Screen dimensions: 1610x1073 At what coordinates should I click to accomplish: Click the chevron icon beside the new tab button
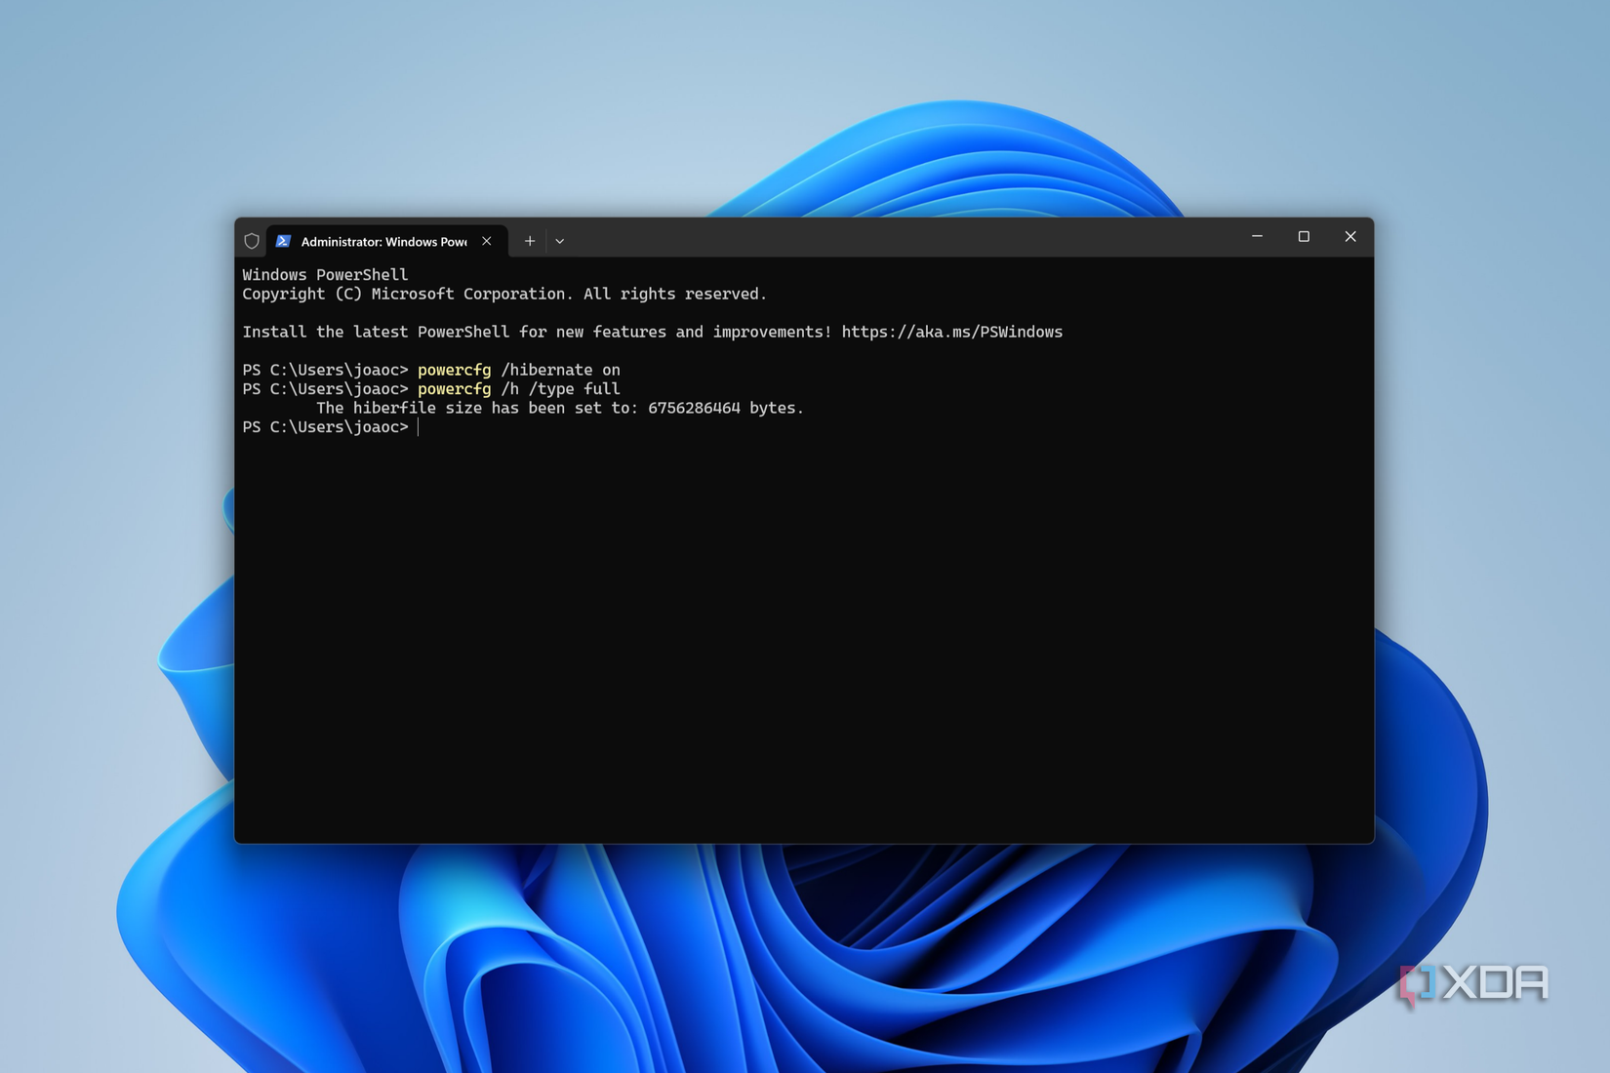[559, 241]
